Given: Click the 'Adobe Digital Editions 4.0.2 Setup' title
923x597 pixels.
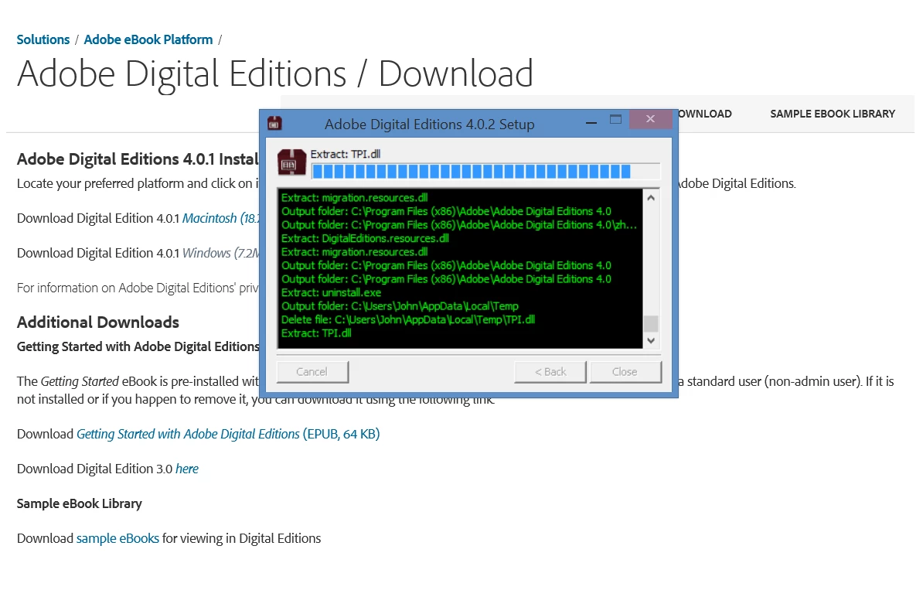Looking at the screenshot, I should coord(430,125).
